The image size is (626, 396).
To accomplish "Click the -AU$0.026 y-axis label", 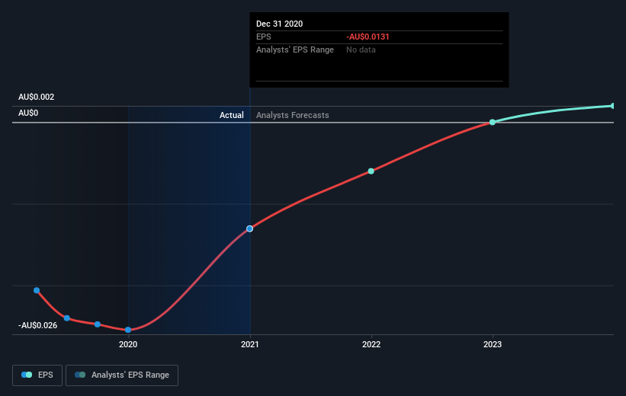I will coord(37,325).
